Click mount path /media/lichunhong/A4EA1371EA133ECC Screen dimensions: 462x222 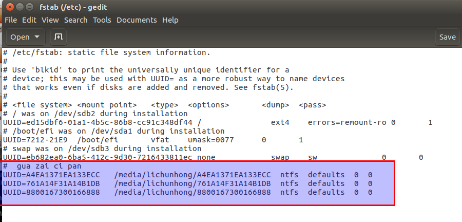click(192, 175)
